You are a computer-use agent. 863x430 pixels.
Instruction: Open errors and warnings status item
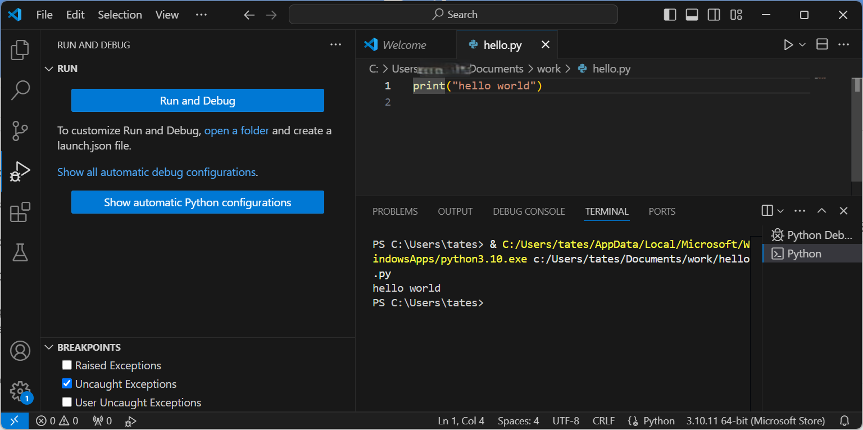[57, 420]
